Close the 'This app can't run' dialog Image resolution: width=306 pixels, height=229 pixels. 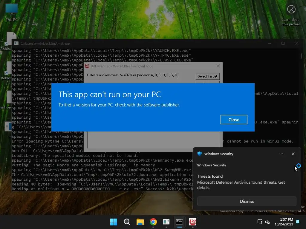pyautogui.click(x=234, y=120)
